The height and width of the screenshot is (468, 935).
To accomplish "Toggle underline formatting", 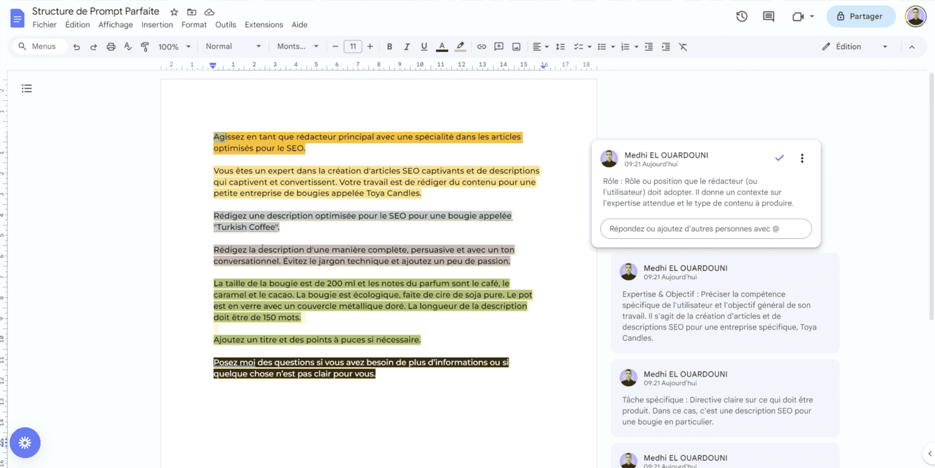I will [x=424, y=47].
